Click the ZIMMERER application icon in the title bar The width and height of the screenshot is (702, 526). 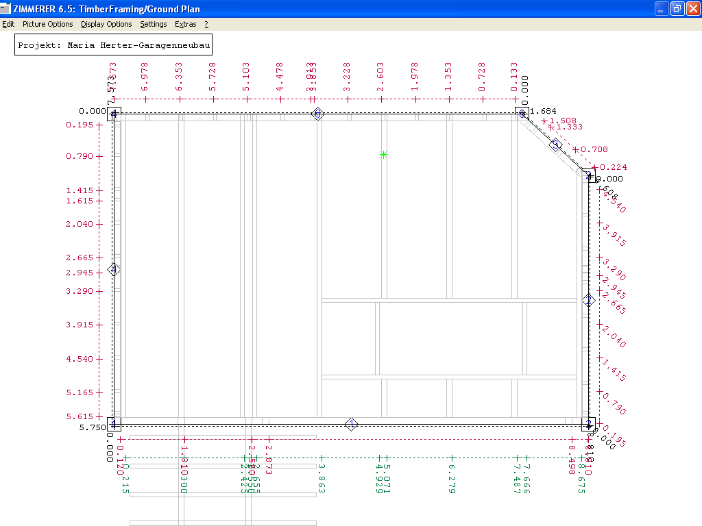coord(6,8)
